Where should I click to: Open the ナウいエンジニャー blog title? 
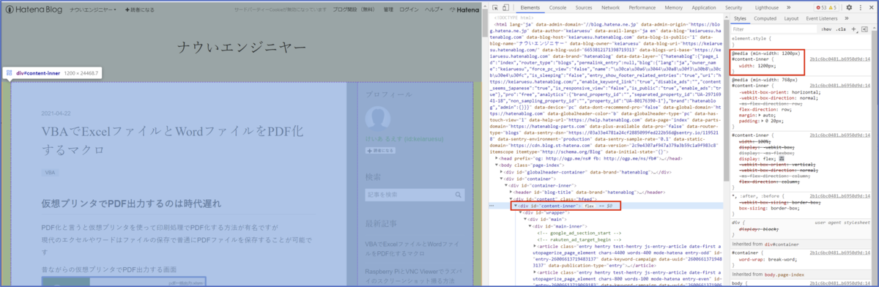coord(242,48)
